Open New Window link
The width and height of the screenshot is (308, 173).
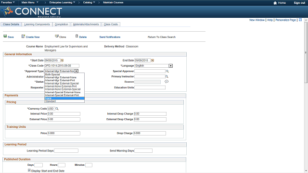click(x=257, y=20)
